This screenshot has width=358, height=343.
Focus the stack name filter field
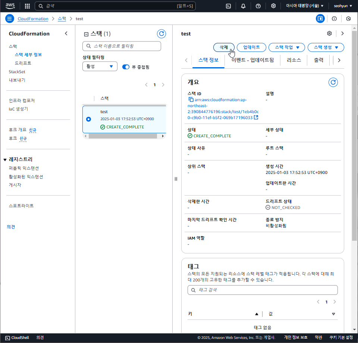click(122, 46)
